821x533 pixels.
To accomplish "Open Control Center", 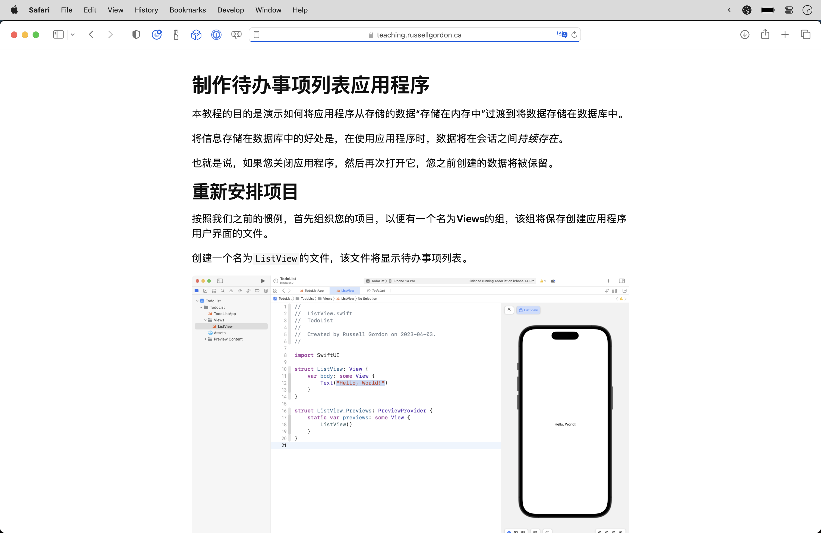I will (x=789, y=10).
